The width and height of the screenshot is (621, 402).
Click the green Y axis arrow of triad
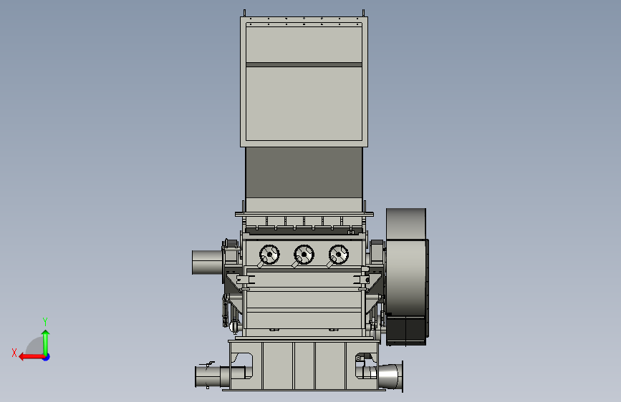[x=46, y=342]
